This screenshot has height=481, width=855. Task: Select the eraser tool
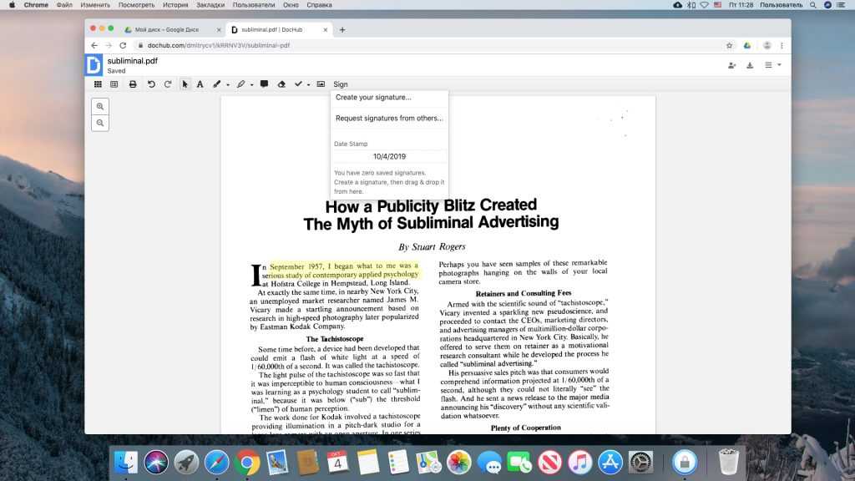281,84
